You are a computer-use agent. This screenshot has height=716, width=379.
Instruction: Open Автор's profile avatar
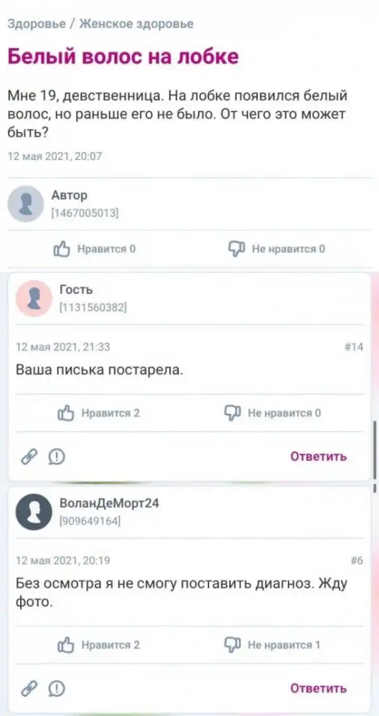point(25,203)
